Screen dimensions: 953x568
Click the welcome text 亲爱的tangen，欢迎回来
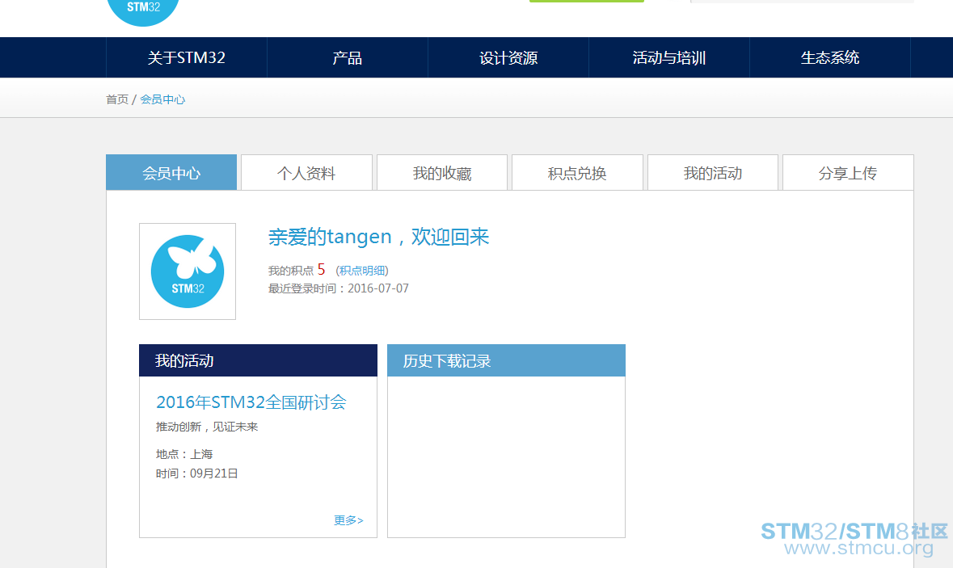[x=378, y=236]
